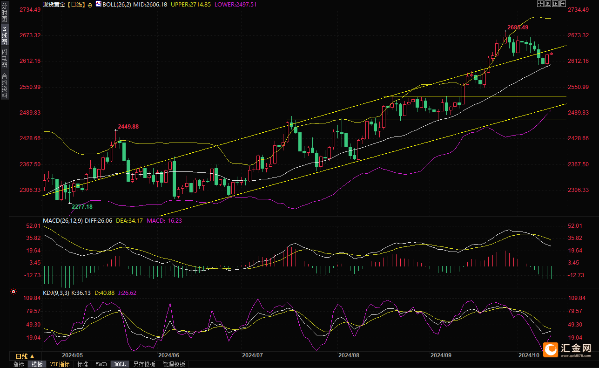Click the MACD:-16.23 value
Image resolution: width=599 pixels, height=368 pixels.
pyautogui.click(x=164, y=221)
